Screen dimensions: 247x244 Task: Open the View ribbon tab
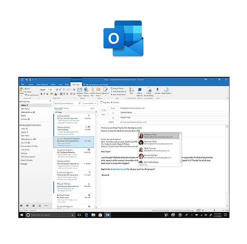pyautogui.click(x=60, y=85)
